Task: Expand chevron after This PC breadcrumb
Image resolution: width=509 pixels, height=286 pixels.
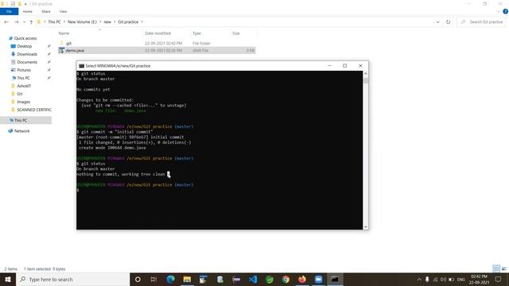Action: click(x=64, y=21)
